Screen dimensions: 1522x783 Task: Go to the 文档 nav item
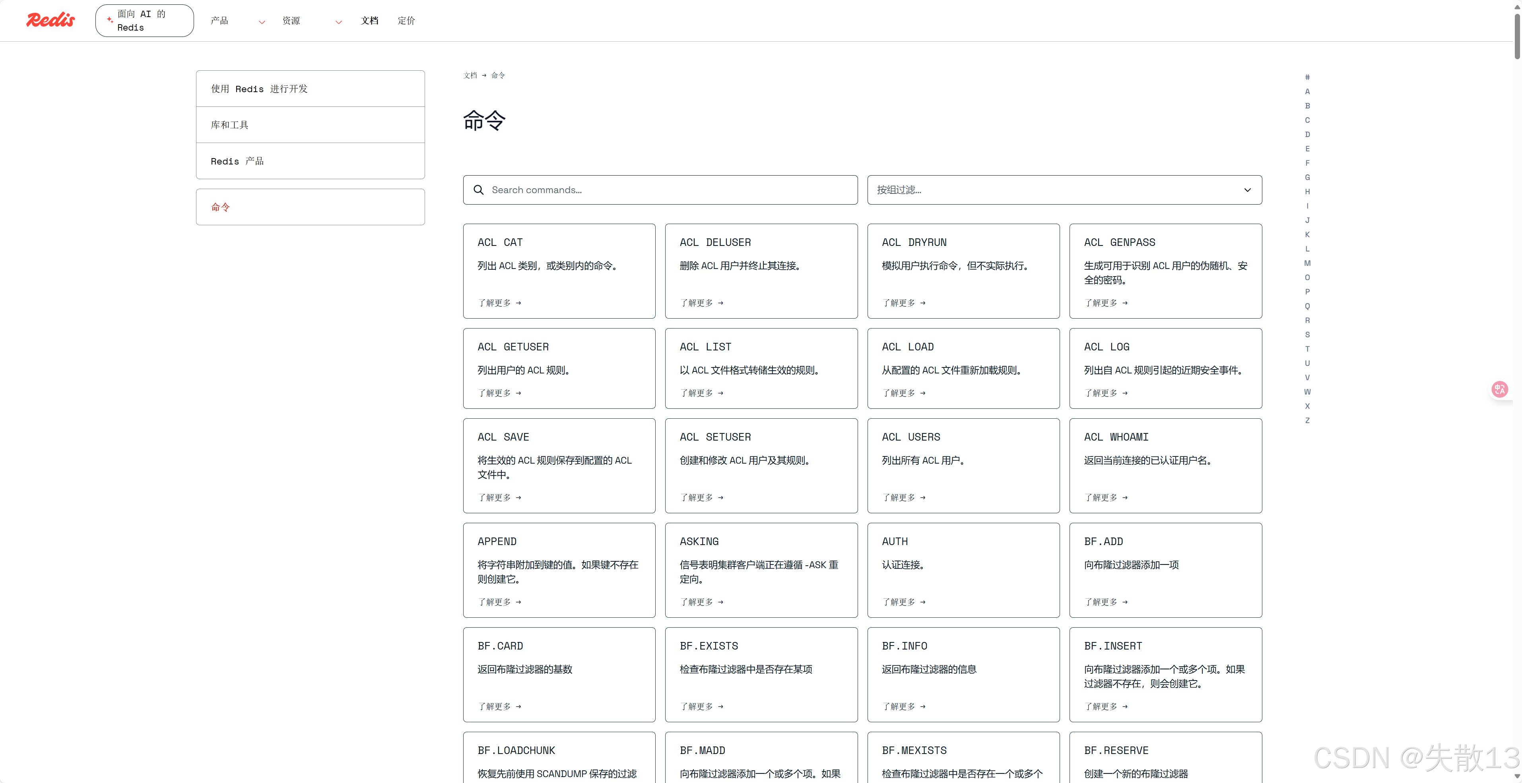pos(370,21)
